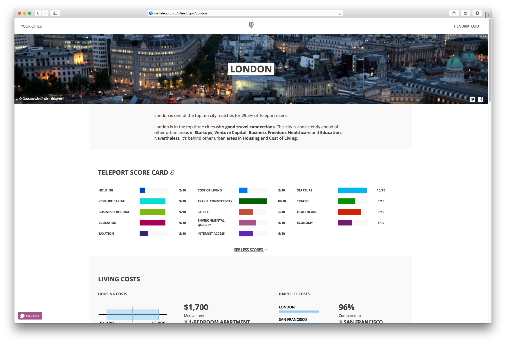Viewport: 506px width, 344px height.
Task: Click the Teleport balloon logo
Action: 251,26
